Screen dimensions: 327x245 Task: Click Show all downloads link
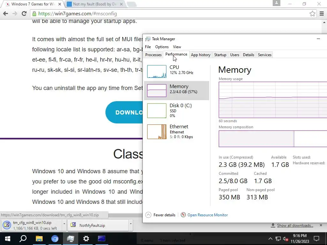pyautogui.click(x=295, y=226)
